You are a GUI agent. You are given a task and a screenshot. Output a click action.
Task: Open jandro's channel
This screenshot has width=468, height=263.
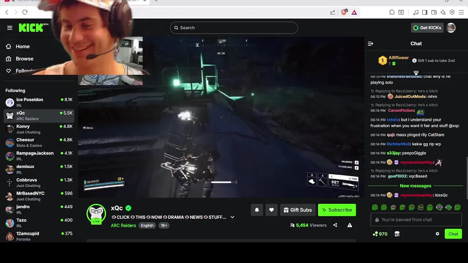[39, 209]
